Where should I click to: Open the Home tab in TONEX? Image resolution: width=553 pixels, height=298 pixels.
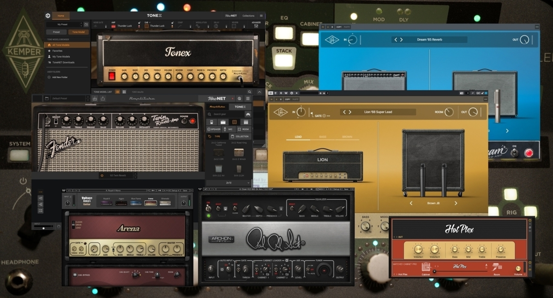[61, 16]
